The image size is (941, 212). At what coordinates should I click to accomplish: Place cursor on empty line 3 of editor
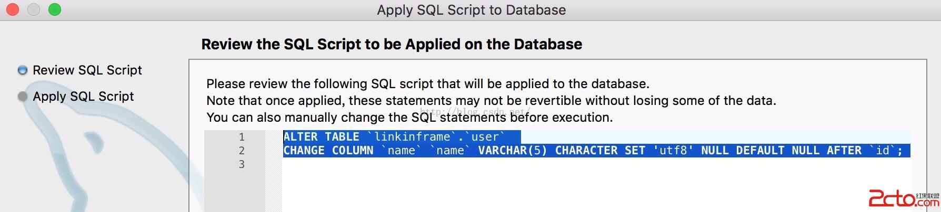click(597, 164)
